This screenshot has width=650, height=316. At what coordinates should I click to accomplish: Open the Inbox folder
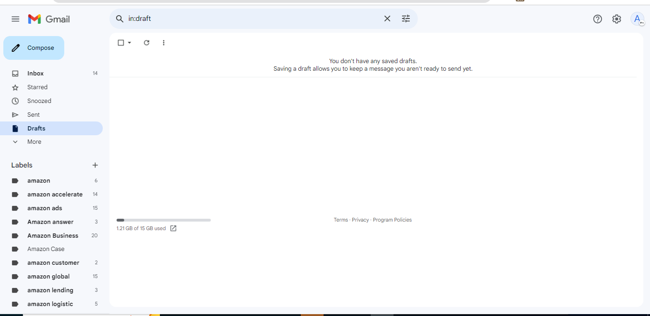pyautogui.click(x=51, y=74)
